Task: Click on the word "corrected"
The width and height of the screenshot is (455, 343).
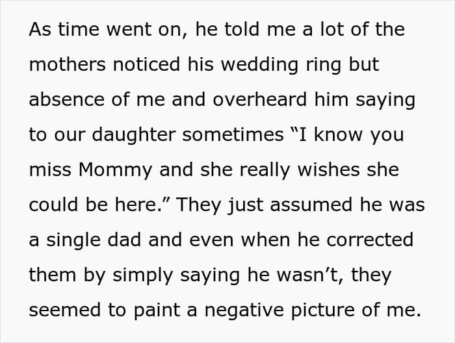Action: coord(370,240)
